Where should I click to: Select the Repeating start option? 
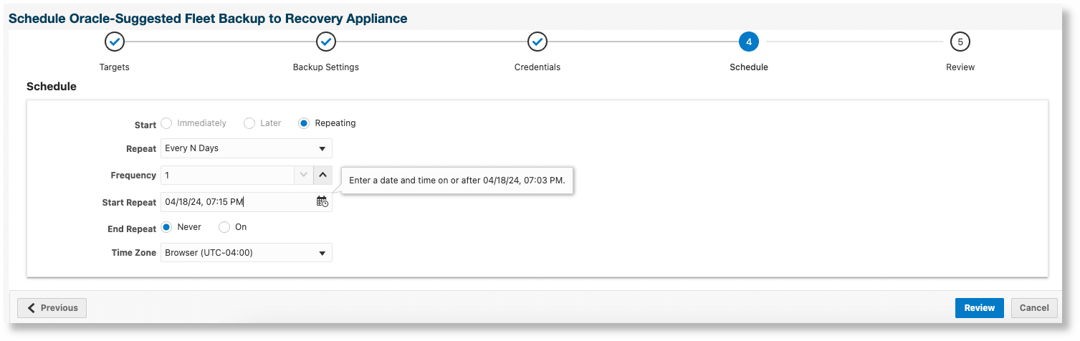coord(304,123)
